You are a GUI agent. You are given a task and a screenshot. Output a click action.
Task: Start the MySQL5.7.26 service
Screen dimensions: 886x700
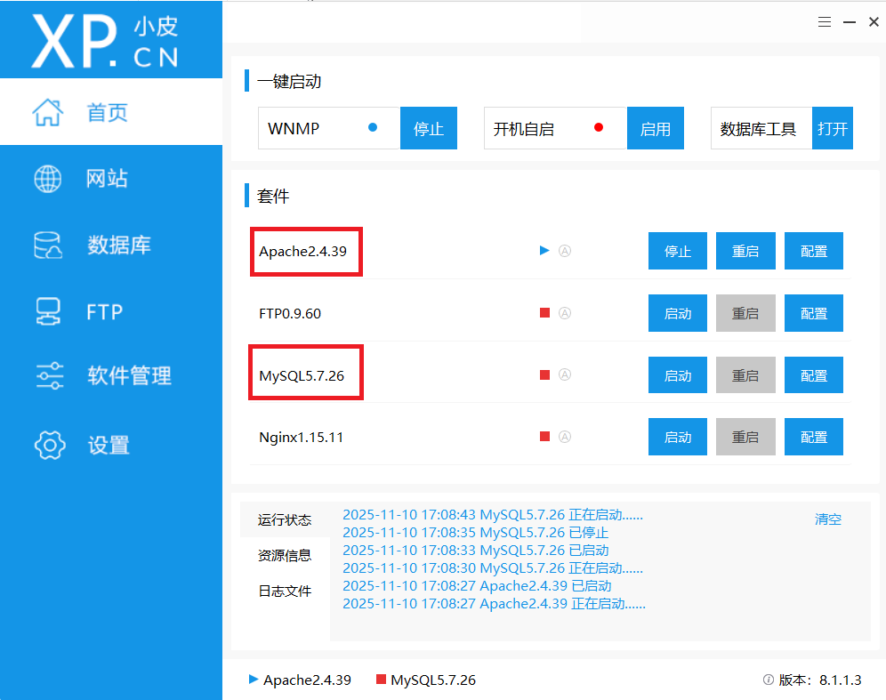(677, 375)
